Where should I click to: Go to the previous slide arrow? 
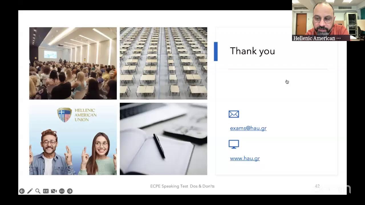[x=22, y=191]
